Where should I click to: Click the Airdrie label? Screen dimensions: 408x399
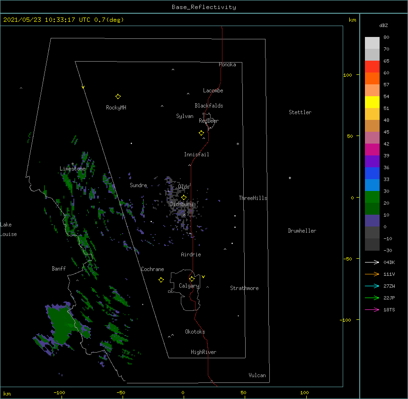(191, 254)
